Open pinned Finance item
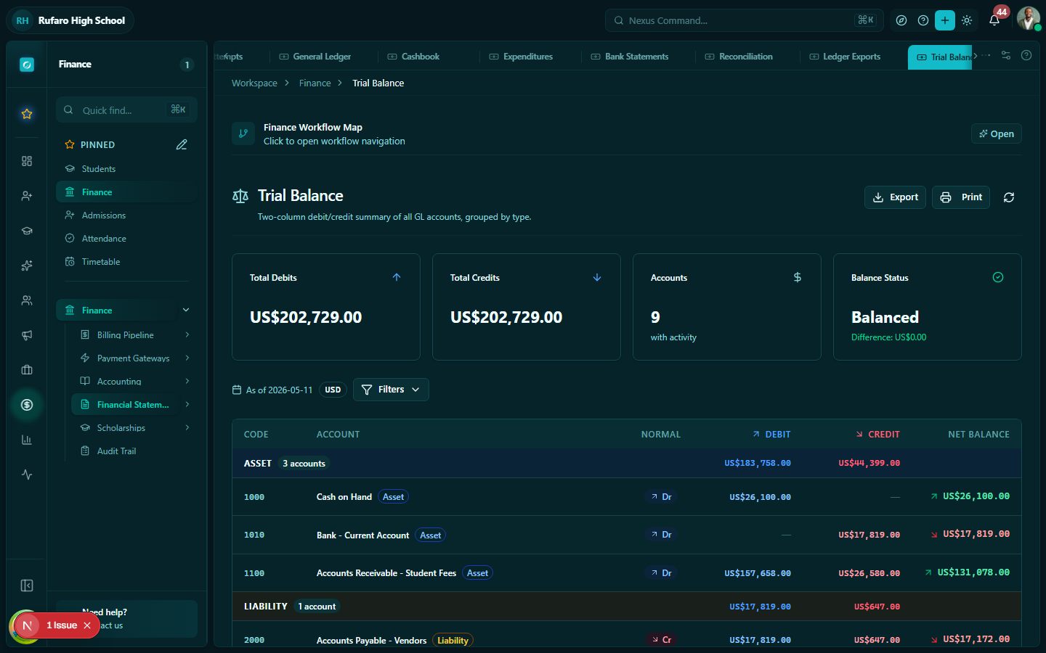Viewport: 1046px width, 653px height. click(126, 192)
